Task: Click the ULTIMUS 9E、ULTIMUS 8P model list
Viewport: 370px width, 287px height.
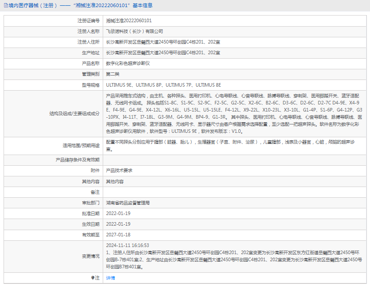Action: [x=164, y=85]
